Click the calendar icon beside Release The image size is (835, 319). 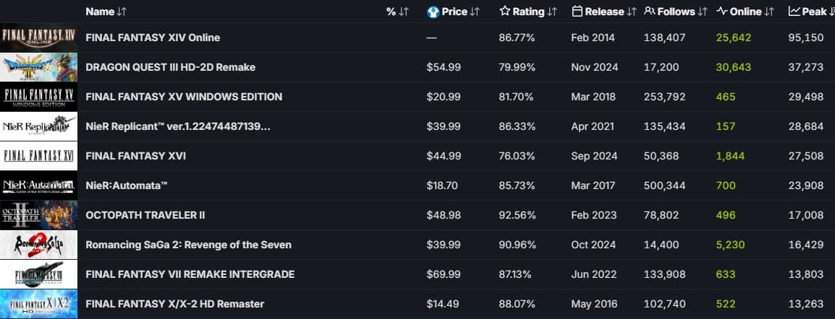(x=577, y=12)
